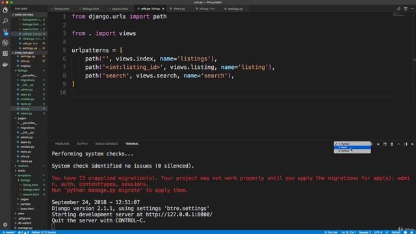Close the terminal panel
The height and width of the screenshot is (234, 416).
(x=412, y=144)
